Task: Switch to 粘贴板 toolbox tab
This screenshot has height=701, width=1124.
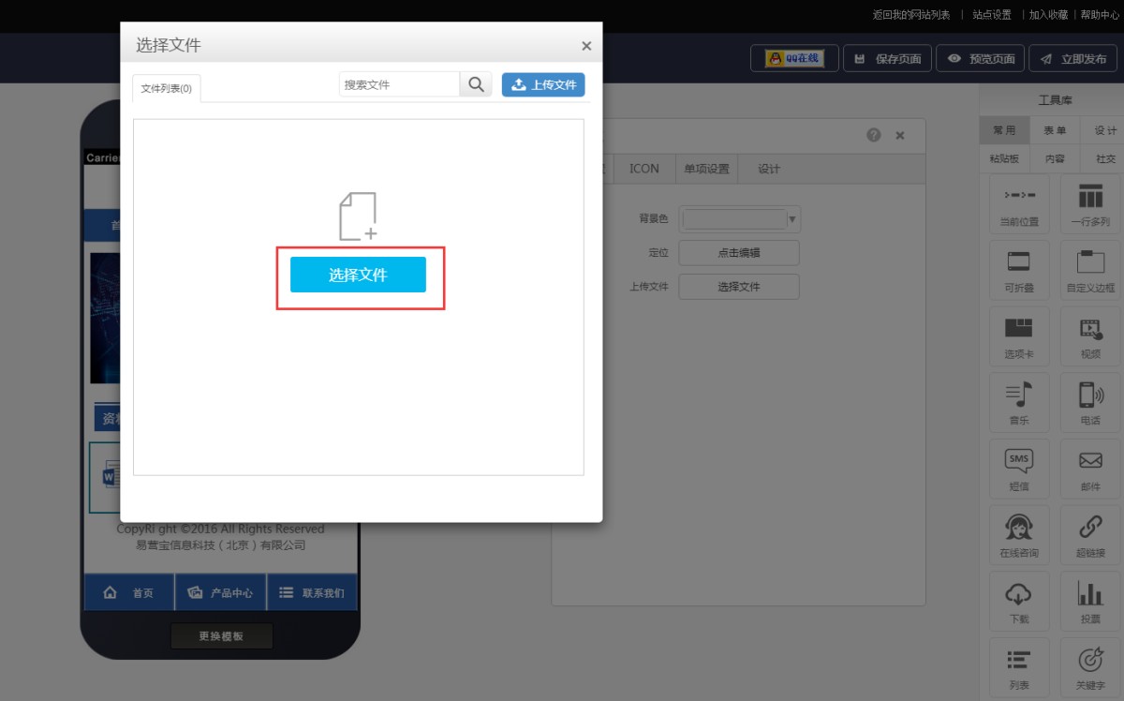Action: tap(1004, 158)
